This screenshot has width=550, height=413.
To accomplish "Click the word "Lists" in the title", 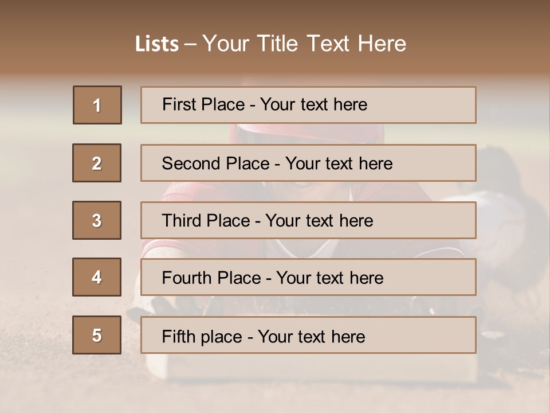I will click(x=156, y=44).
